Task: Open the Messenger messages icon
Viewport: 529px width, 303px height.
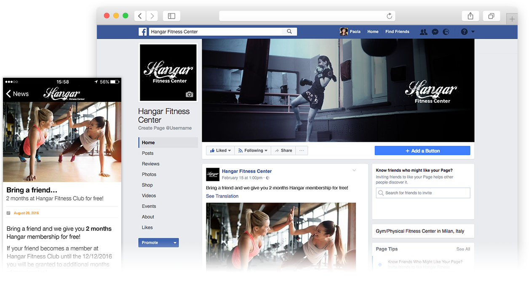Action: pos(435,32)
